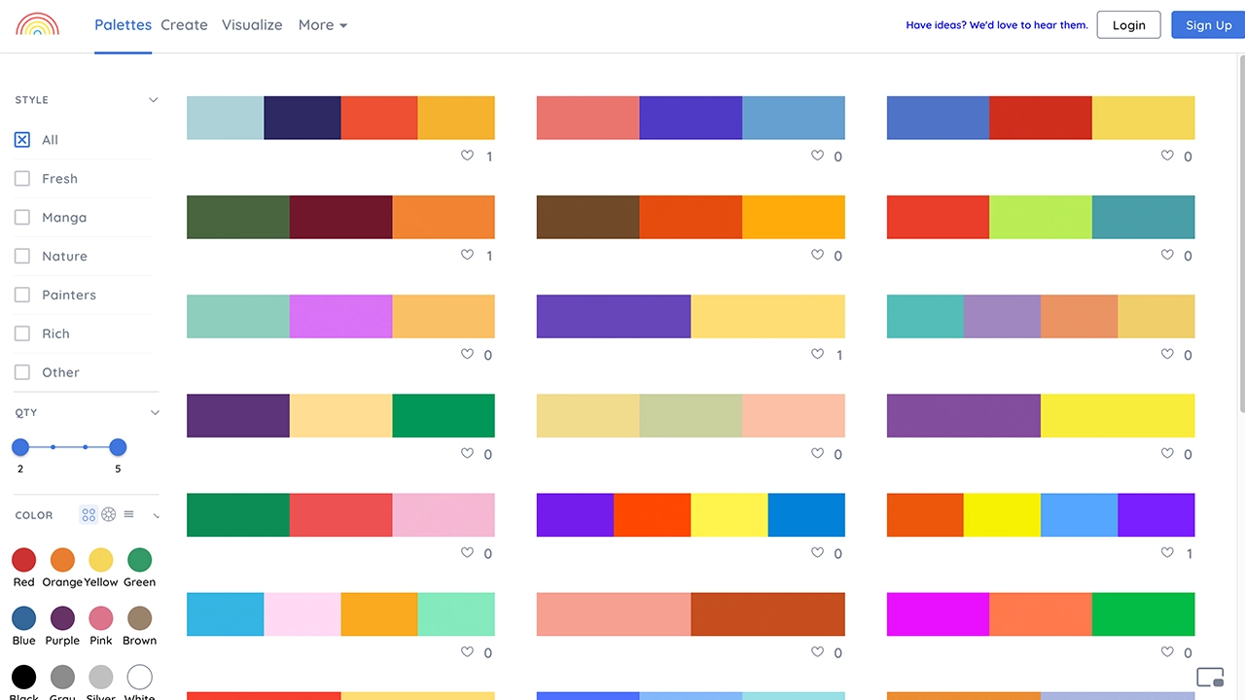This screenshot has height=700, width=1245.
Task: Switch color filter to list view
Action: [x=128, y=515]
